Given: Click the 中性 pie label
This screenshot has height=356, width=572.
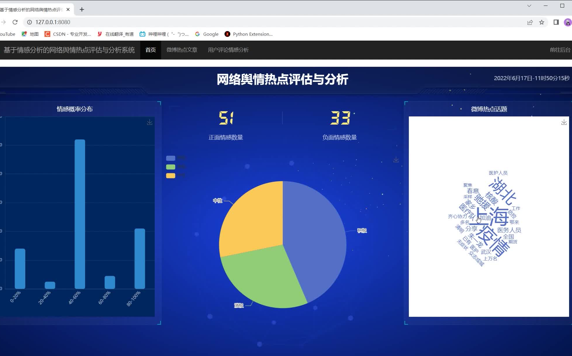Looking at the screenshot, I should click(x=218, y=201).
